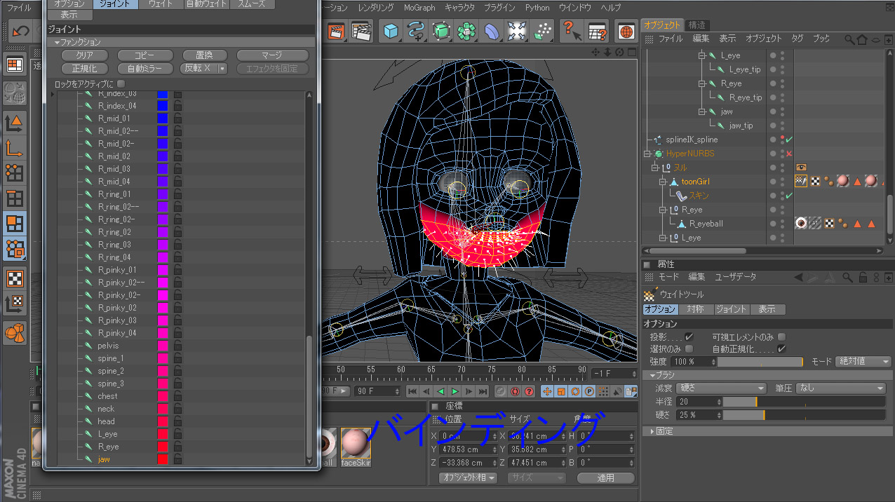Click the content browser globe icon
This screenshot has height=502, width=895.
625,32
